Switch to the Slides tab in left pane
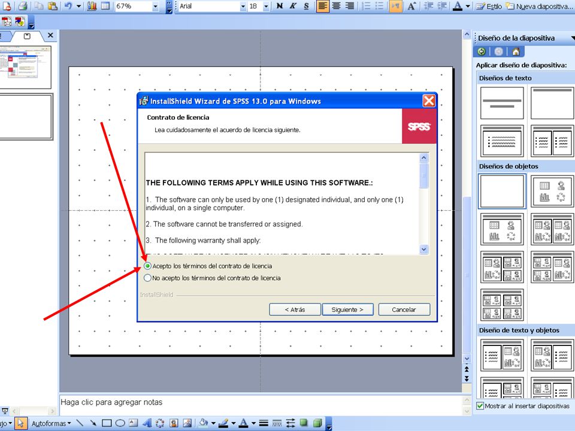The width and height of the screenshot is (575, 431). click(27, 36)
